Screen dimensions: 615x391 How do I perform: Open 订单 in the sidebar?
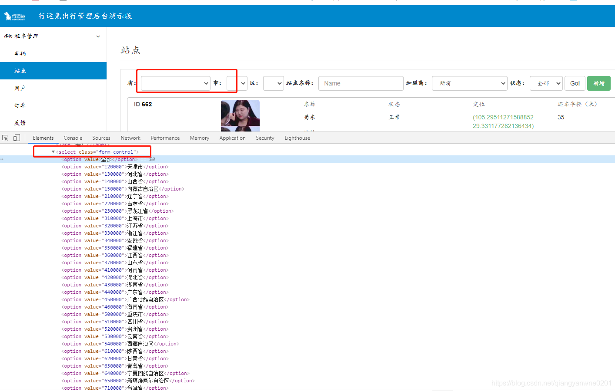[x=53, y=105]
